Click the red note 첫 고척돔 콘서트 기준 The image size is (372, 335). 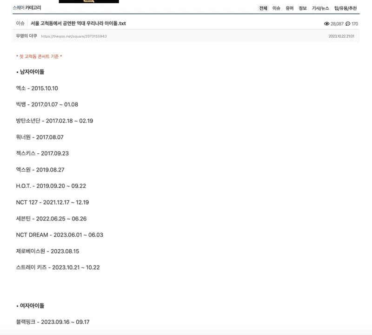point(39,56)
